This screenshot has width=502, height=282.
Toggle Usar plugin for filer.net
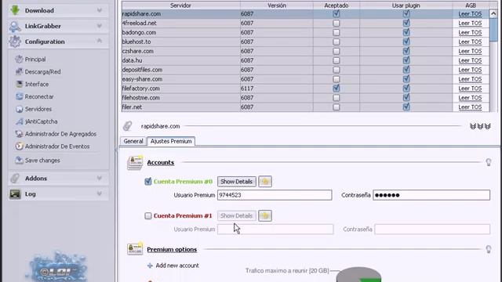tap(406, 107)
